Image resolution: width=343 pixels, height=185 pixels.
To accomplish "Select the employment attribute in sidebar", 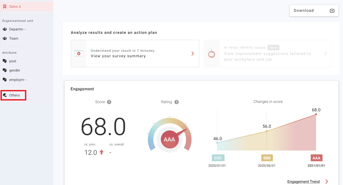I will [x=18, y=80].
